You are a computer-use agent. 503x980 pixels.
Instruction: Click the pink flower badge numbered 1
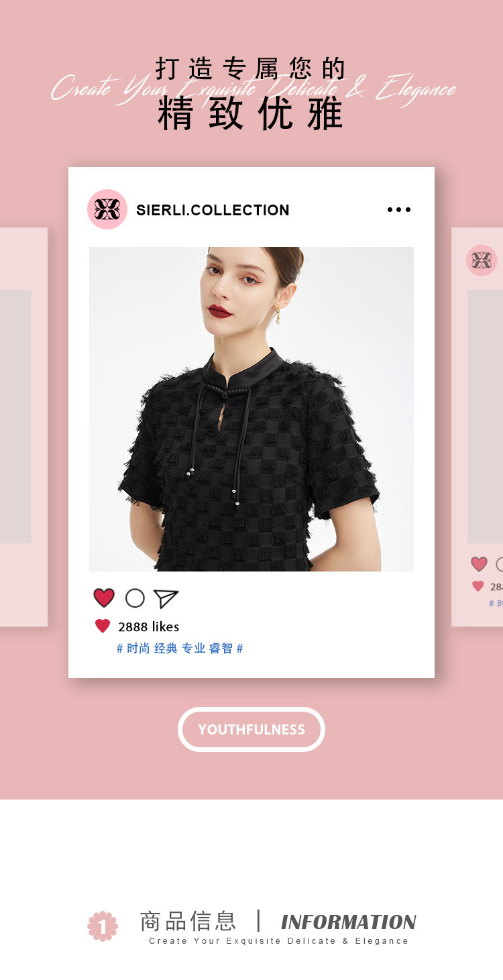[103, 926]
